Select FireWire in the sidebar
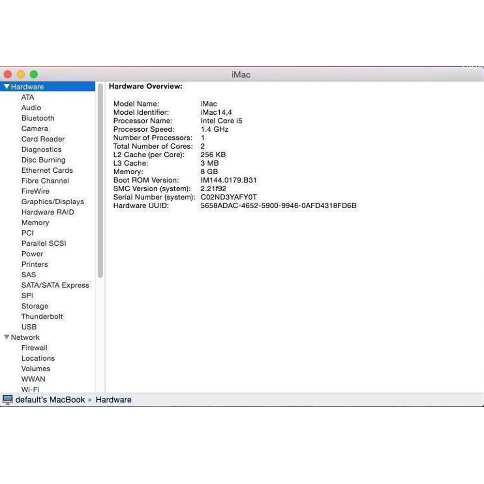Screen dimensions: 484x484 pyautogui.click(x=35, y=191)
